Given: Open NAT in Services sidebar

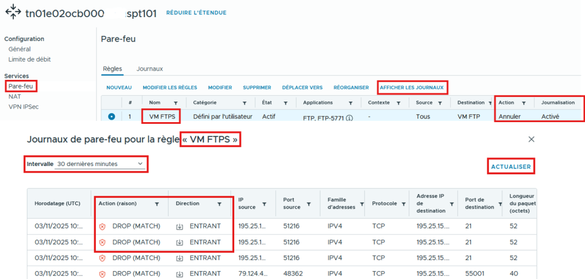Looking at the screenshot, I should pyautogui.click(x=15, y=96).
